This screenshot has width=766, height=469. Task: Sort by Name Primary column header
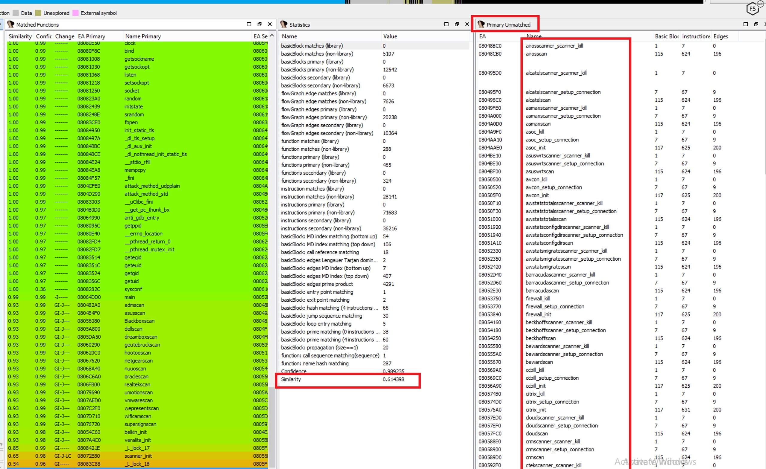(x=143, y=36)
